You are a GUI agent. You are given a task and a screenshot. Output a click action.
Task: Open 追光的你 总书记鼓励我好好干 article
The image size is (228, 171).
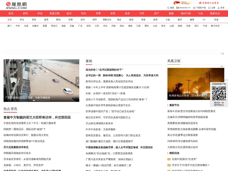[104, 70]
